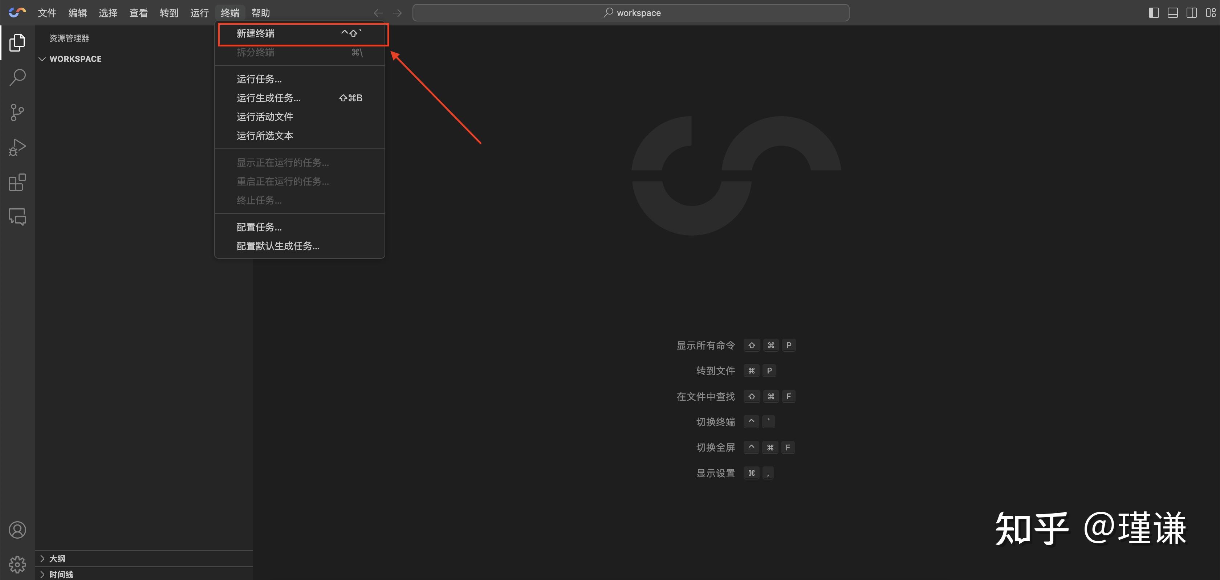Open the Explorer icon in the activity bar

(17, 42)
